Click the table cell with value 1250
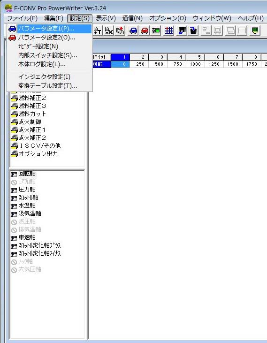 click(214, 64)
